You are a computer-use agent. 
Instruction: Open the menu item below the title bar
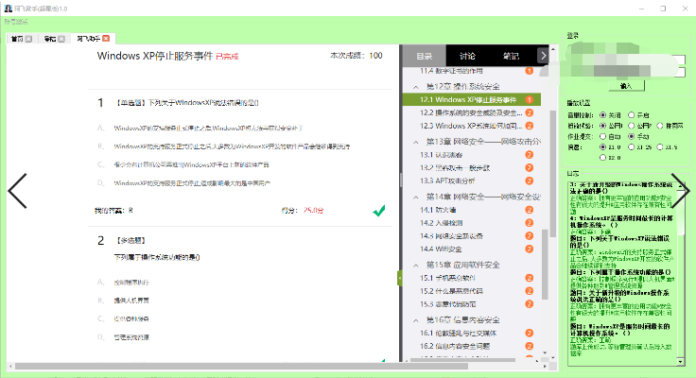point(16,22)
